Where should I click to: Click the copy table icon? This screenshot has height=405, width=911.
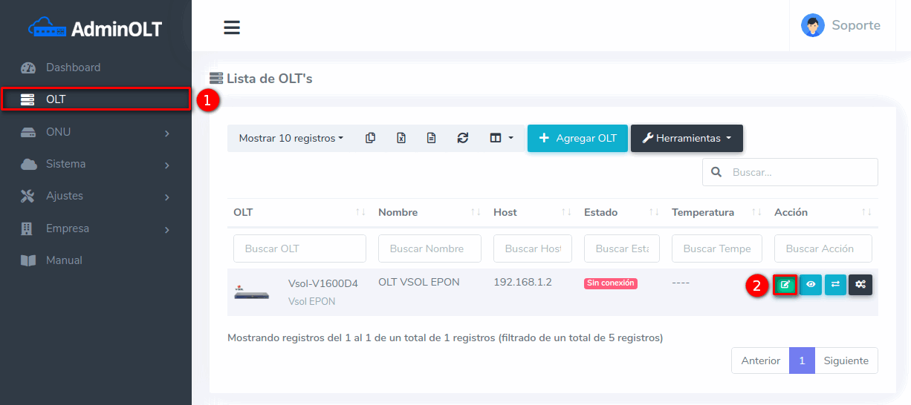[370, 138]
